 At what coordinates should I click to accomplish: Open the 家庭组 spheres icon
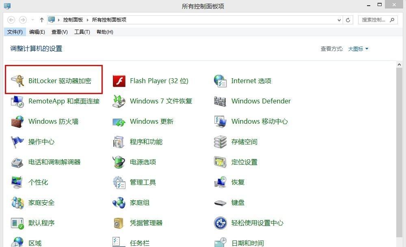click(119, 203)
